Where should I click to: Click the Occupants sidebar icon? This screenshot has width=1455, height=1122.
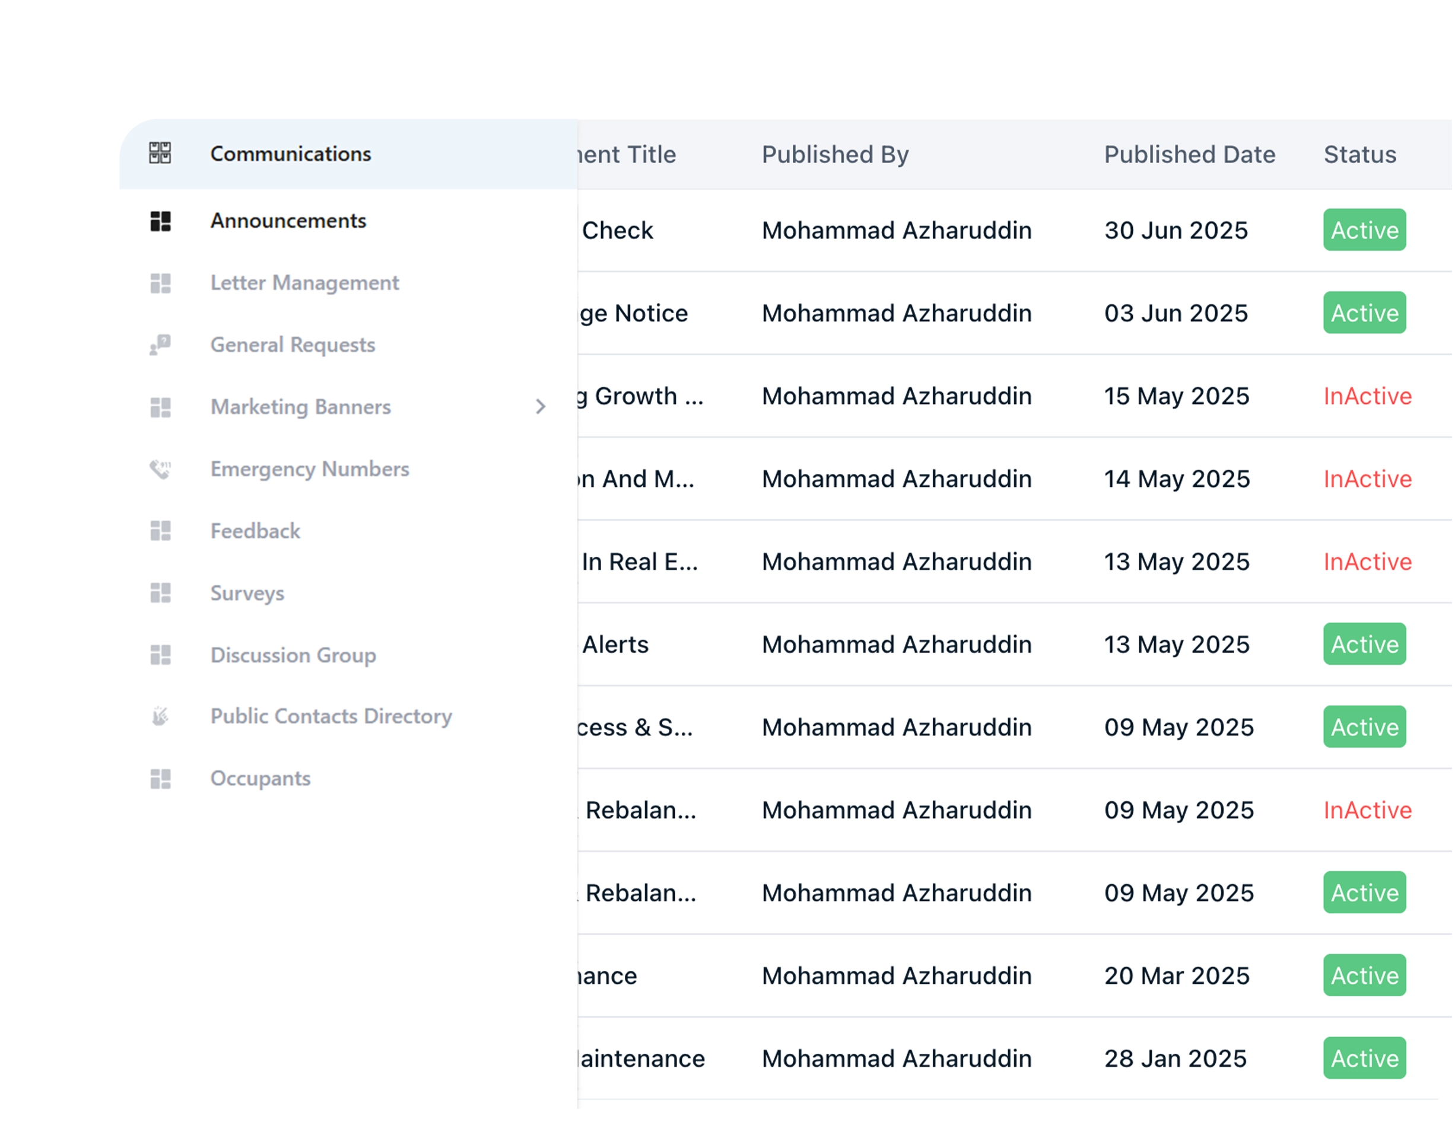click(x=160, y=779)
